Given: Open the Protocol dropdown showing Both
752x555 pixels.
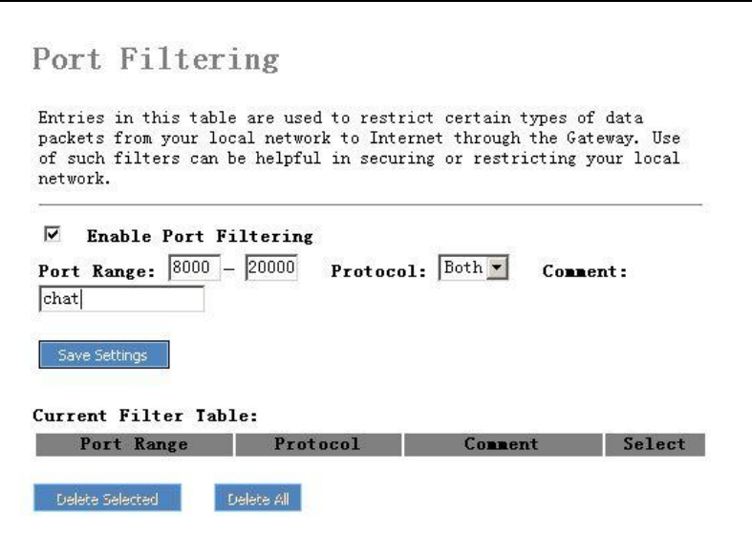Looking at the screenshot, I should click(x=462, y=270).
